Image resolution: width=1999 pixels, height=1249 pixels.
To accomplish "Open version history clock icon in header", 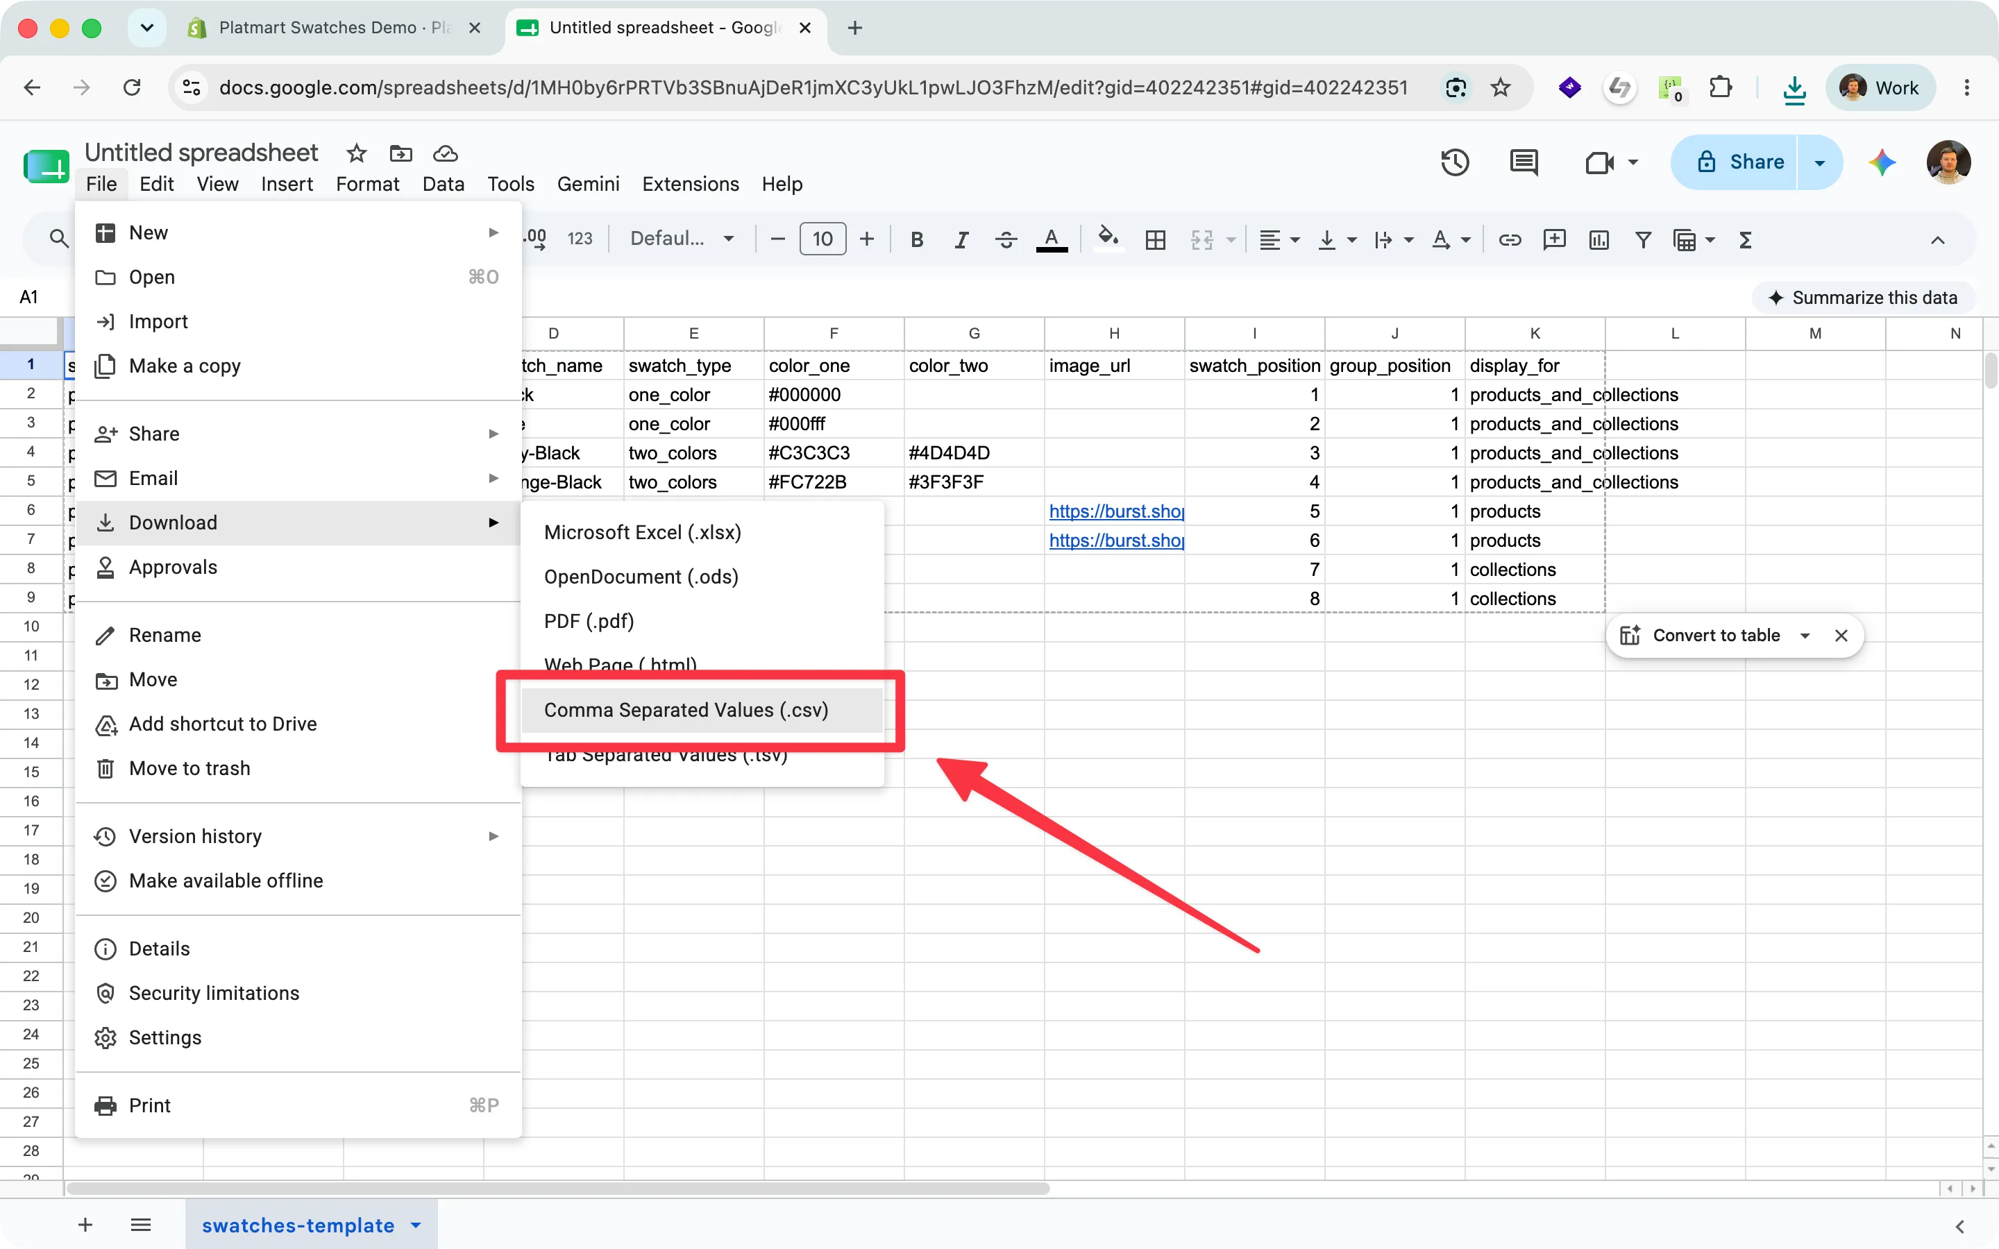I will [1455, 162].
